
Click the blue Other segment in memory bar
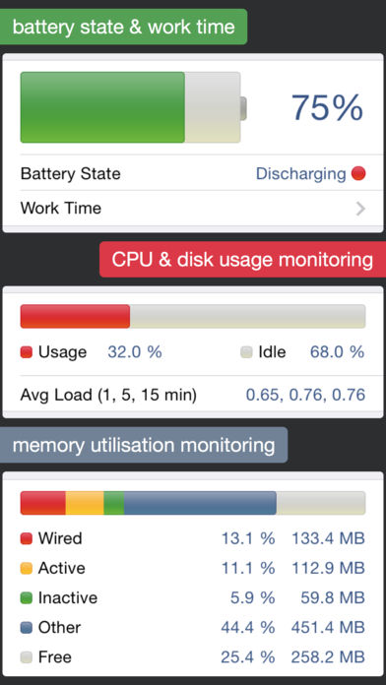pyautogui.click(x=200, y=503)
